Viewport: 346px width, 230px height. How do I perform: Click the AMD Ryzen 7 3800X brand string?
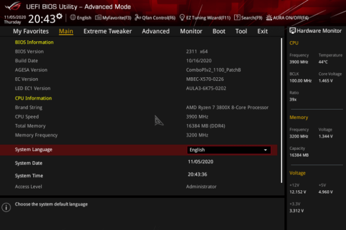[227, 108]
